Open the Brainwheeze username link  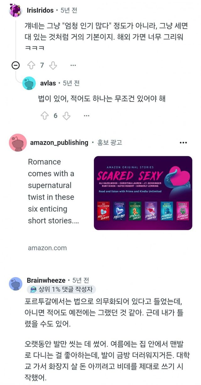[46, 280]
